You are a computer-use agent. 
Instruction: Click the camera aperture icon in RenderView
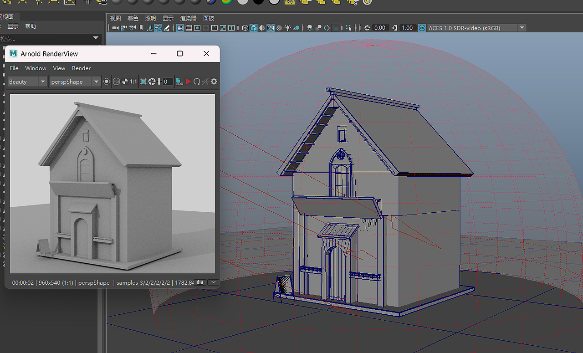[x=152, y=82]
